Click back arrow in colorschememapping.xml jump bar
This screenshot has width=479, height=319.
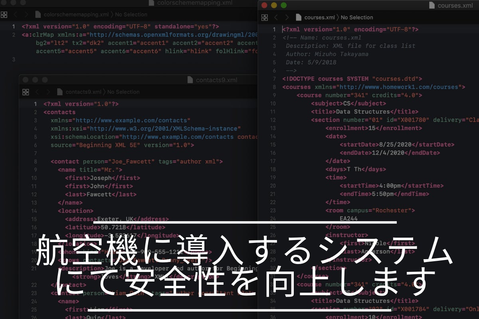click(x=16, y=15)
